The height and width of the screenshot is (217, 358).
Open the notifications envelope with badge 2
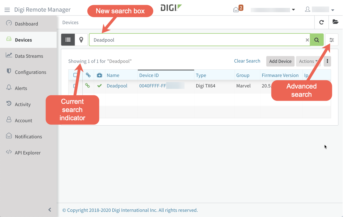tap(238, 9)
